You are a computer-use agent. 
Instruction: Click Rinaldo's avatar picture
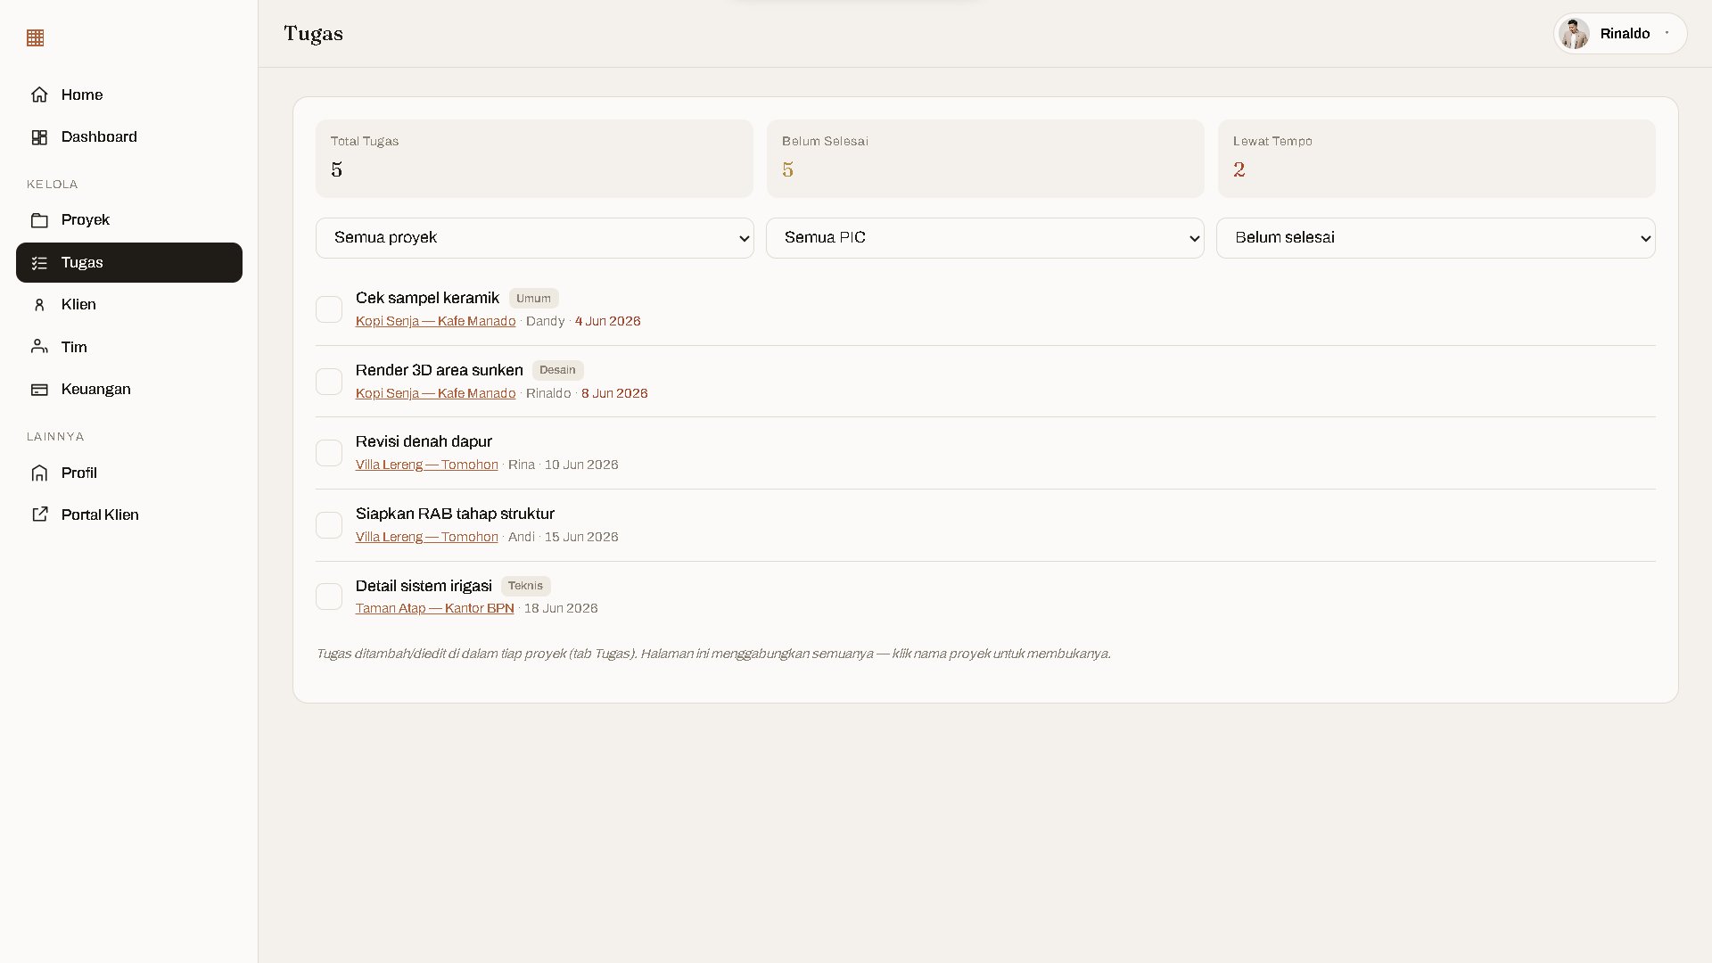point(1575,34)
